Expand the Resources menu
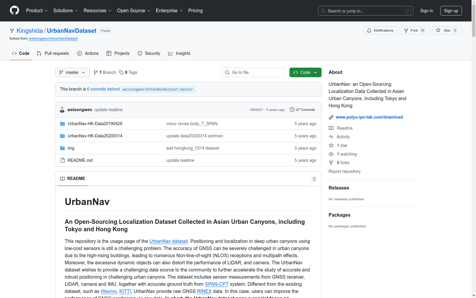The image size is (476, 298). pos(98,10)
